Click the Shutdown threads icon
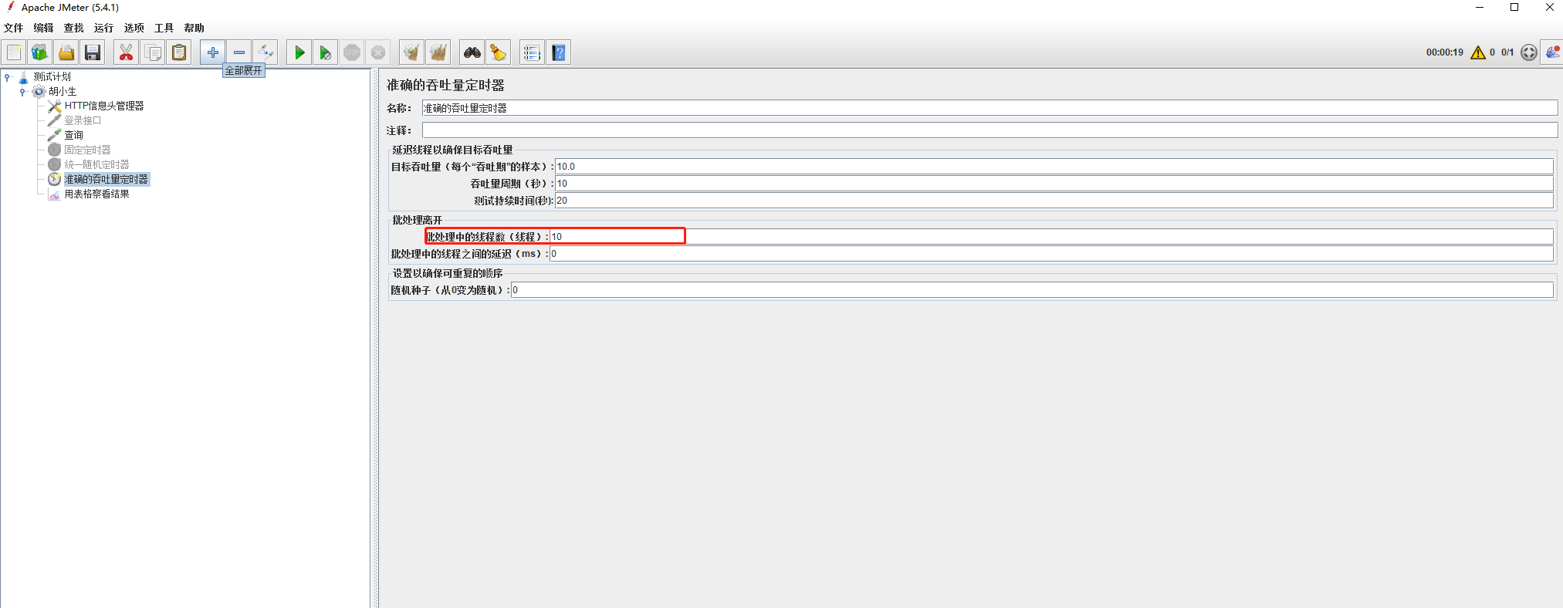Image resolution: width=1563 pixels, height=608 pixels. (378, 52)
